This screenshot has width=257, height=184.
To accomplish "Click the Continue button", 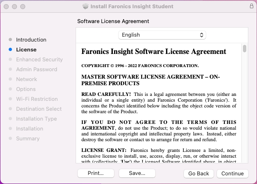I will [x=232, y=173].
